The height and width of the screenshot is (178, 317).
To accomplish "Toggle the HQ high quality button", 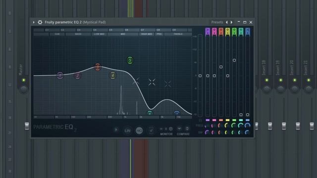I will (x=139, y=131).
